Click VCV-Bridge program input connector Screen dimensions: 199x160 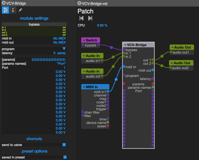click(x=124, y=75)
